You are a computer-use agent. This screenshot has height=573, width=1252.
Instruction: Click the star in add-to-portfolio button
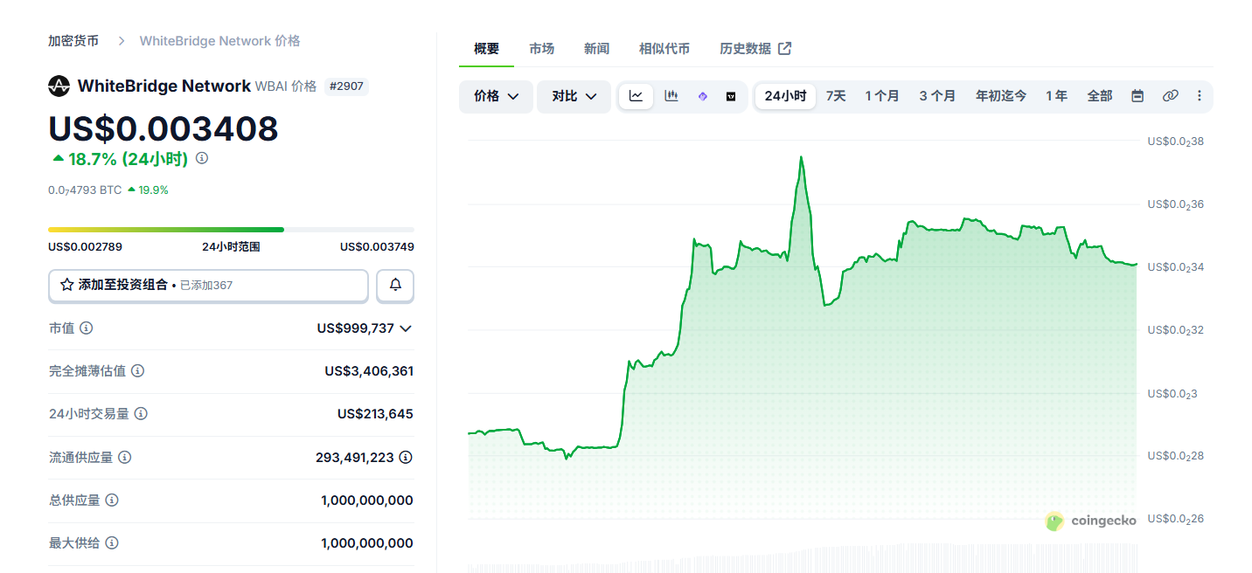click(x=66, y=285)
